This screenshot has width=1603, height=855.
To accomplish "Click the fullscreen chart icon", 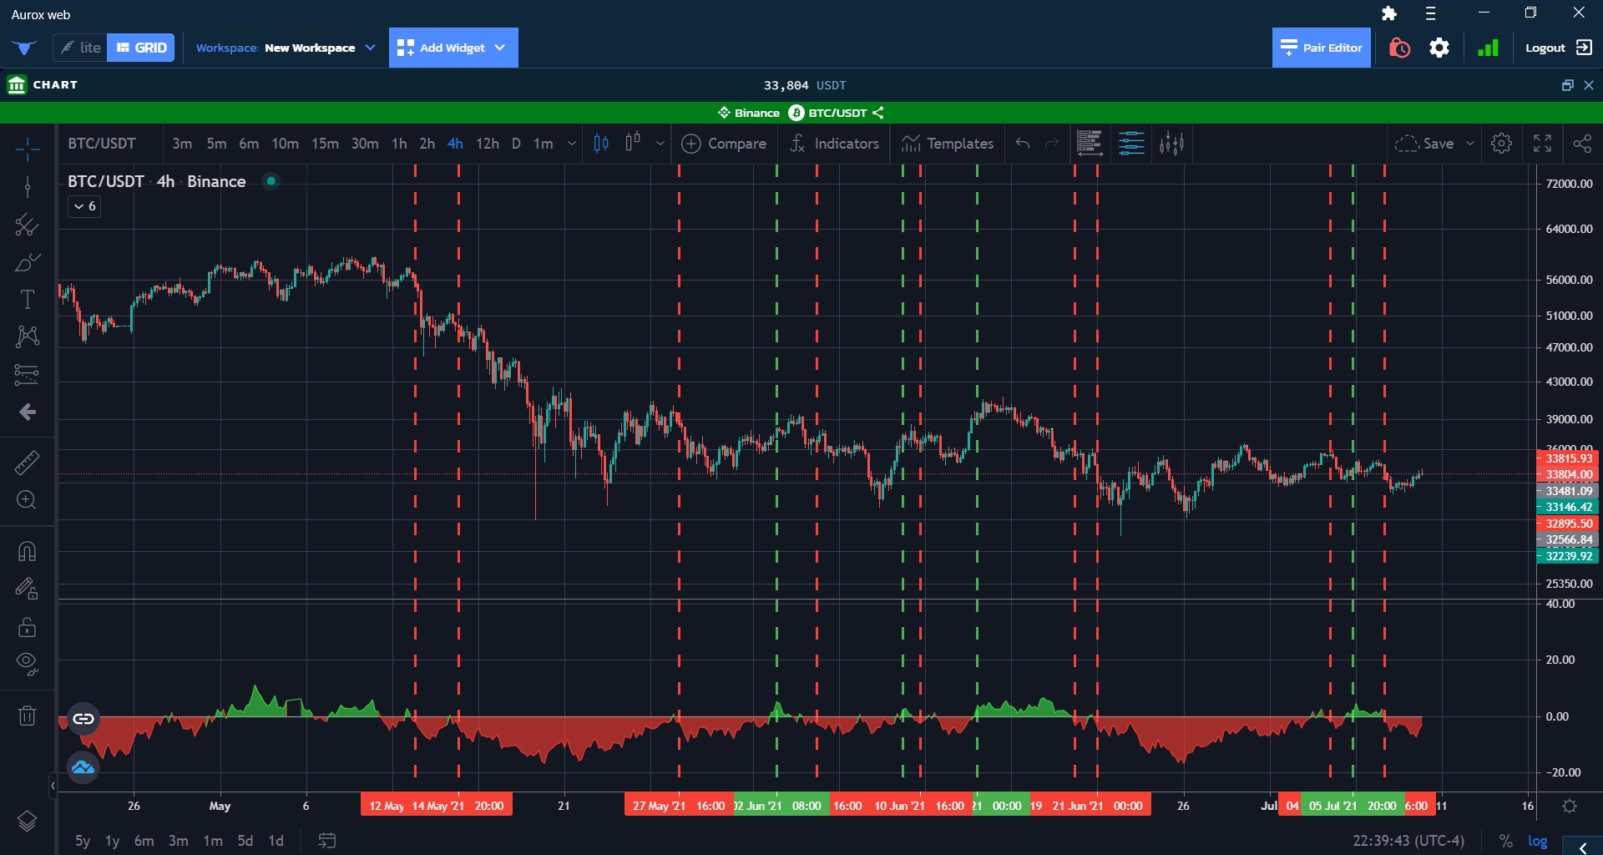I will [x=1542, y=144].
